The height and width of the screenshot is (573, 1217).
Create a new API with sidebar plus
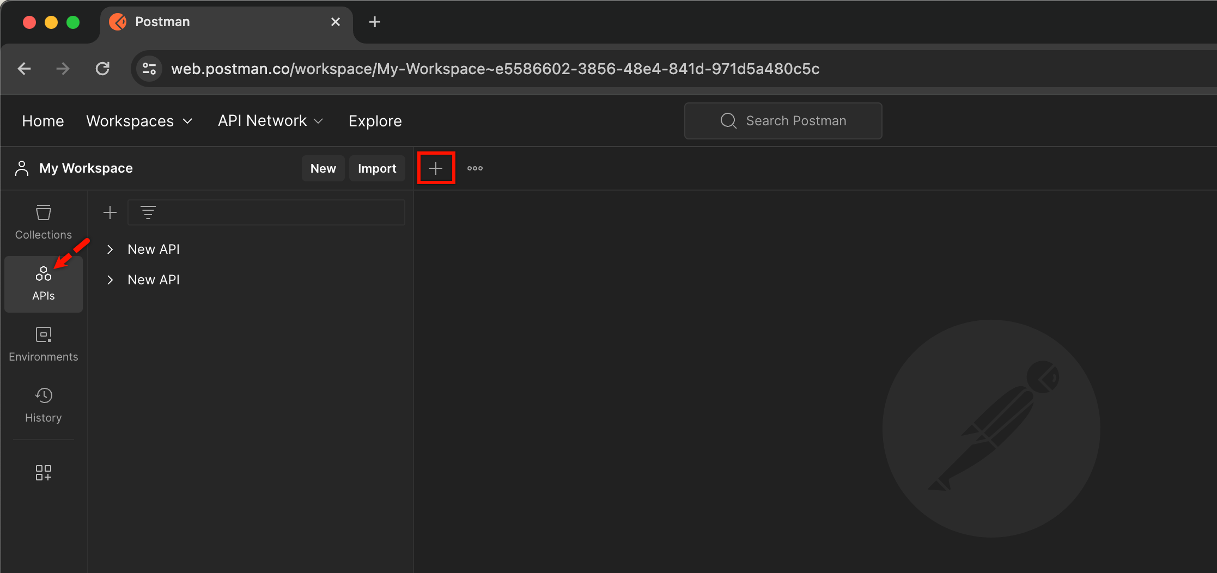point(110,212)
